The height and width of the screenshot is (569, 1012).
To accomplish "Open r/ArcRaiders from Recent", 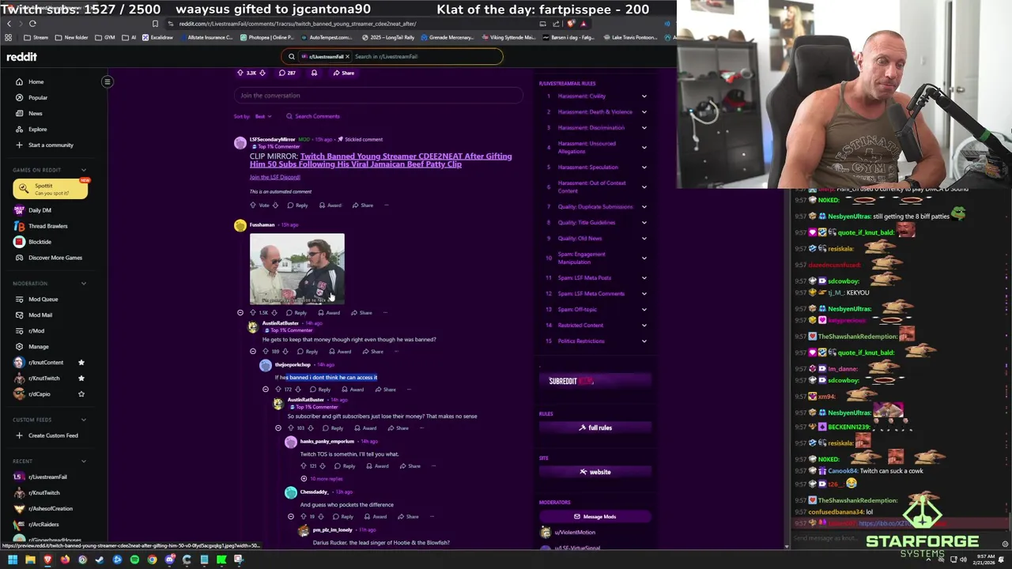I will [x=43, y=525].
